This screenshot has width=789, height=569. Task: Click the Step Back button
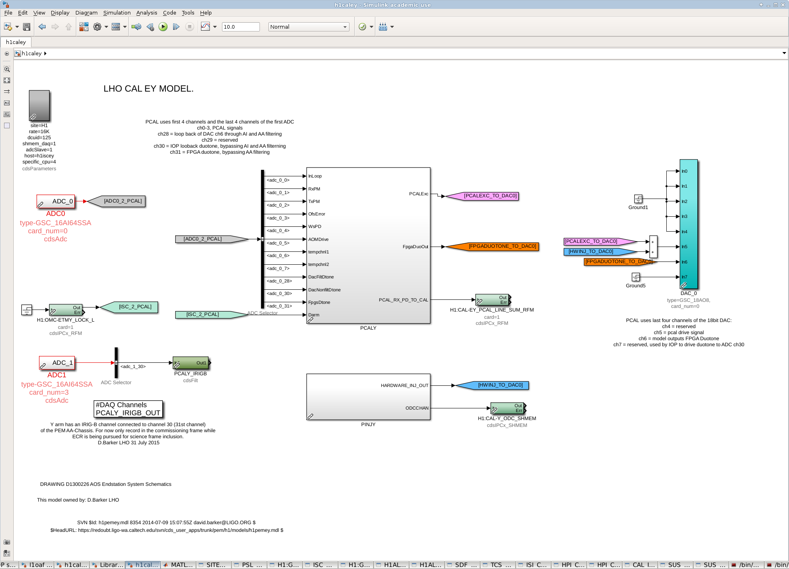[150, 27]
